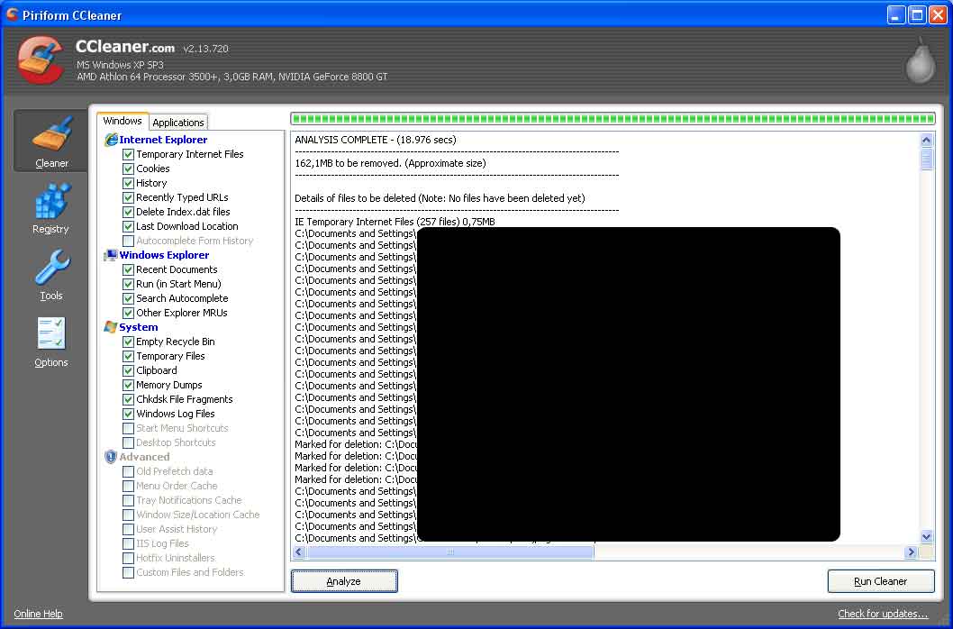Switch to the Applications tab
The image size is (953, 629).
point(178,123)
